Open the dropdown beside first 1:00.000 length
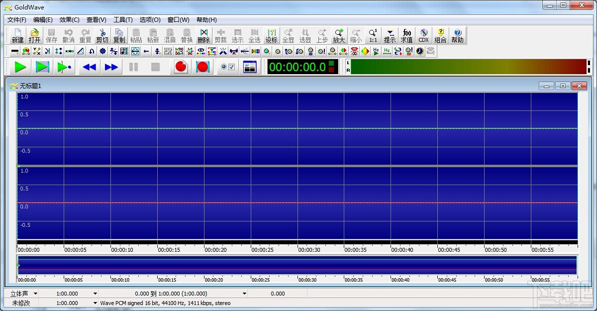The image size is (597, 311). tap(95, 294)
